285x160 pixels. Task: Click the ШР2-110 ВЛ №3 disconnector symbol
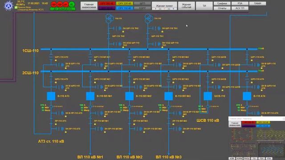[168, 79]
